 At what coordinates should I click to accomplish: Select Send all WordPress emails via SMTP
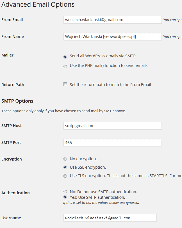[x=65, y=57]
